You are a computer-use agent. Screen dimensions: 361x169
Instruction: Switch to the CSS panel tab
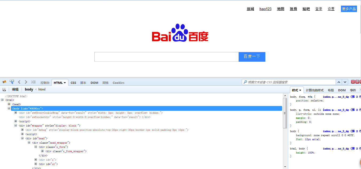[x=73, y=83]
